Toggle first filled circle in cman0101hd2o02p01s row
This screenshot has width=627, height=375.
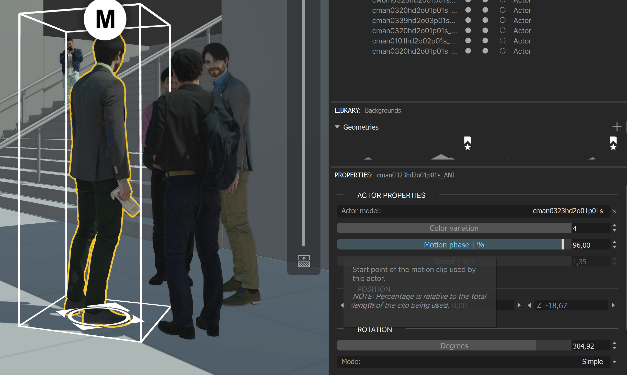coord(468,40)
